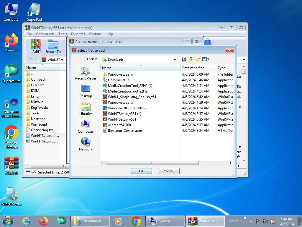The image size is (302, 227).
Task: Click WinRAR vertical scrollbar down arrow
Action: click(244, 161)
